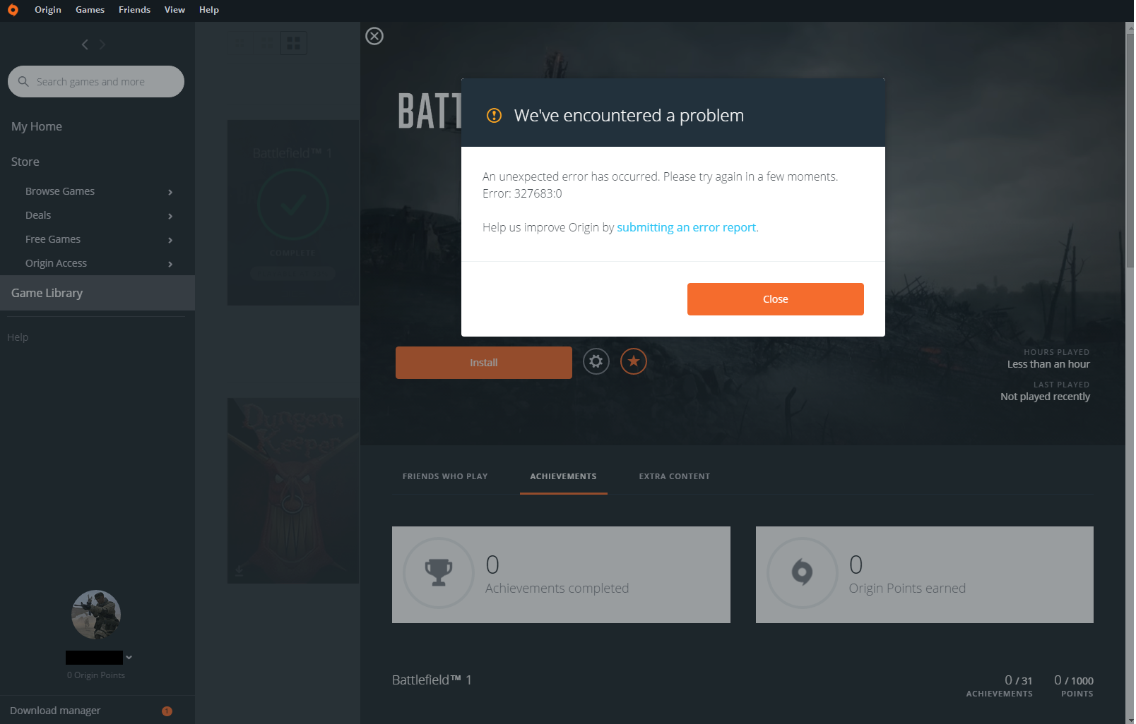Navigate forward with the right arrow
Screen dimensions: 1136x724
point(102,44)
